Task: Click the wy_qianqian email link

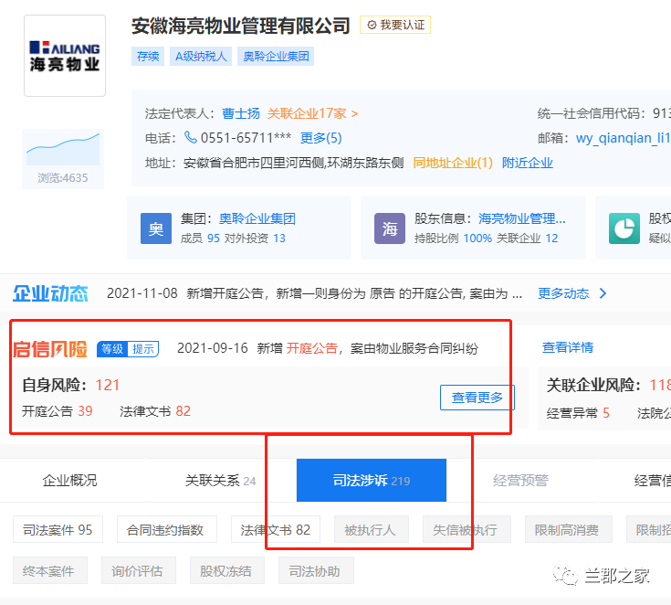Action: 623,138
